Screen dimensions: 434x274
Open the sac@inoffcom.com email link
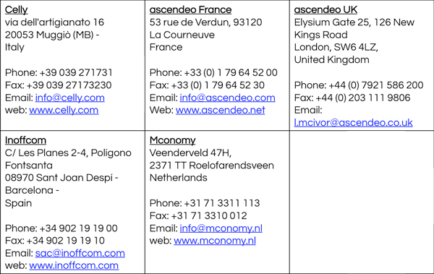point(80,253)
